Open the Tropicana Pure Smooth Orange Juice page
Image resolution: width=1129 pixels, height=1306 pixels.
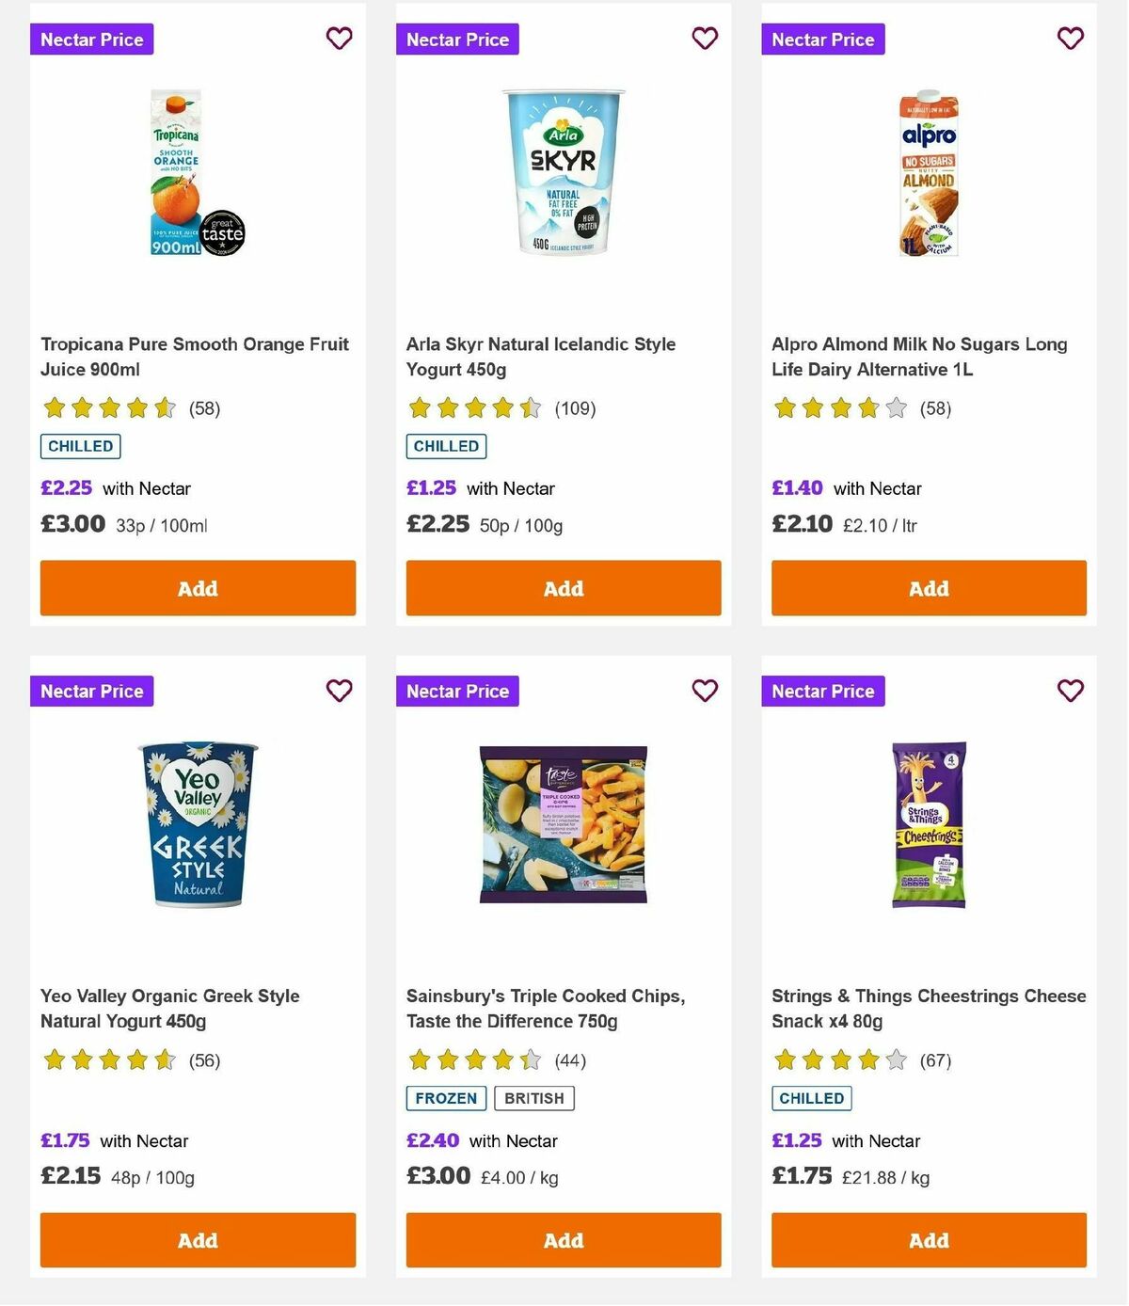click(x=194, y=357)
